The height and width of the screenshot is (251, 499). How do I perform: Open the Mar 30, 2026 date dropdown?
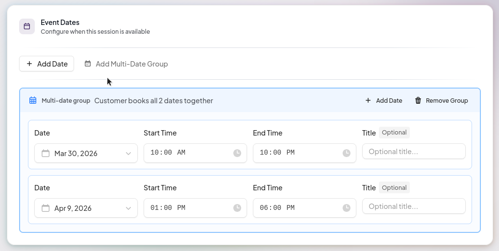point(86,153)
